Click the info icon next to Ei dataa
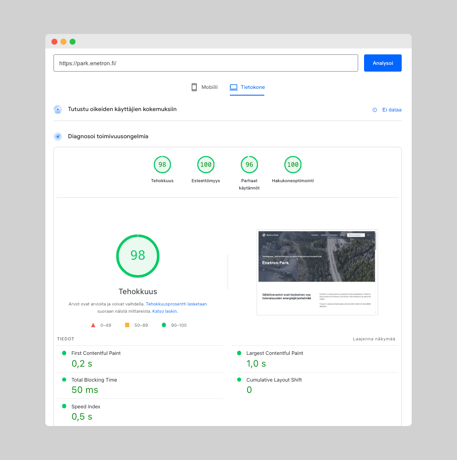The width and height of the screenshot is (457, 460). 374,110
